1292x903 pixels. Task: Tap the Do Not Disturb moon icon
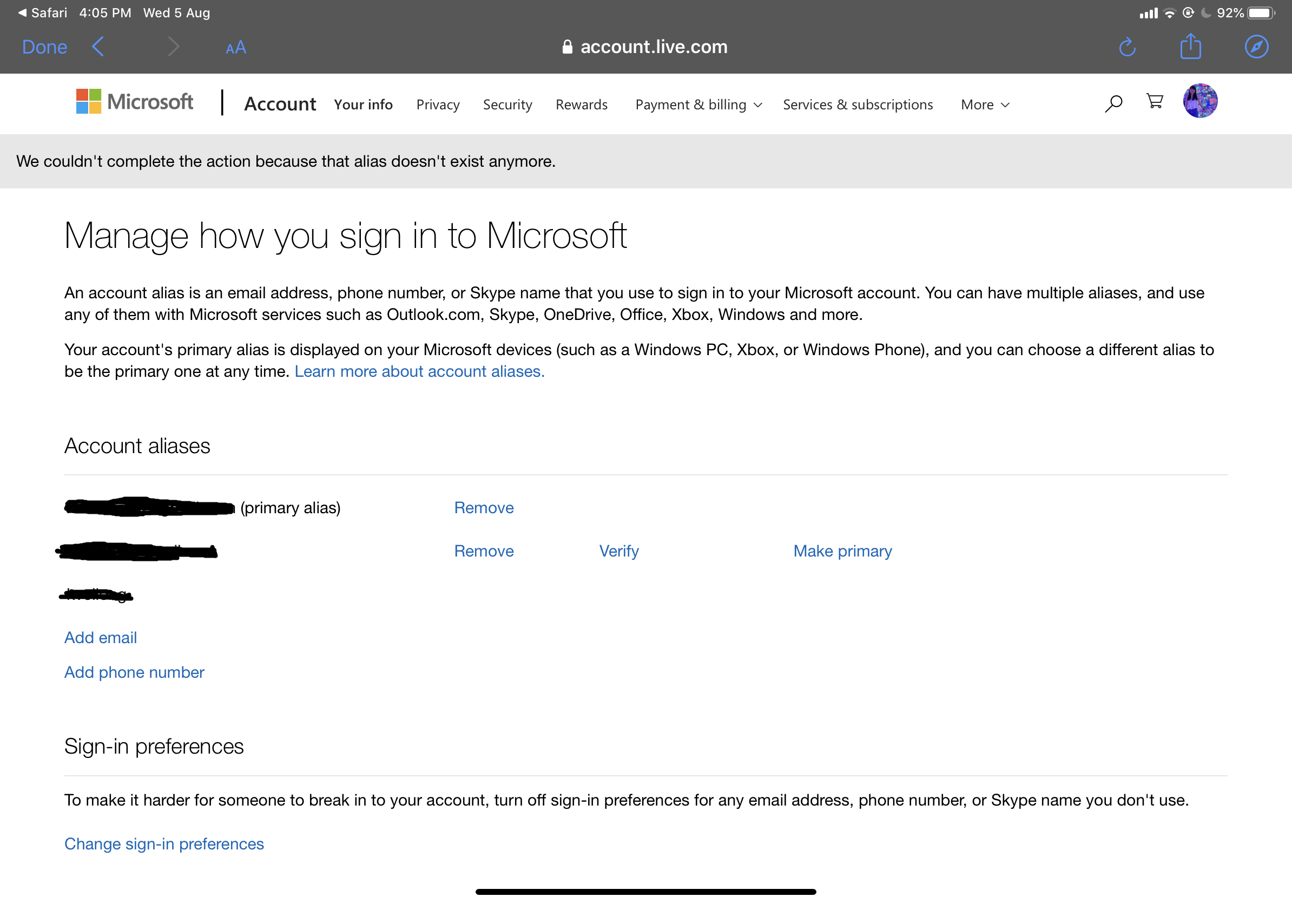point(1205,12)
